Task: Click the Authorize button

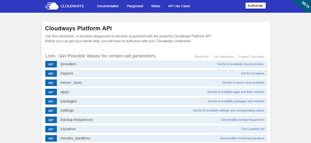Action: [255, 6]
